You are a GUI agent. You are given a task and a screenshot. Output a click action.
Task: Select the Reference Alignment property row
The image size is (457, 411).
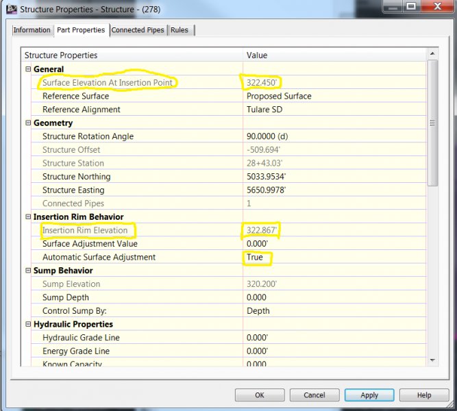click(229, 110)
